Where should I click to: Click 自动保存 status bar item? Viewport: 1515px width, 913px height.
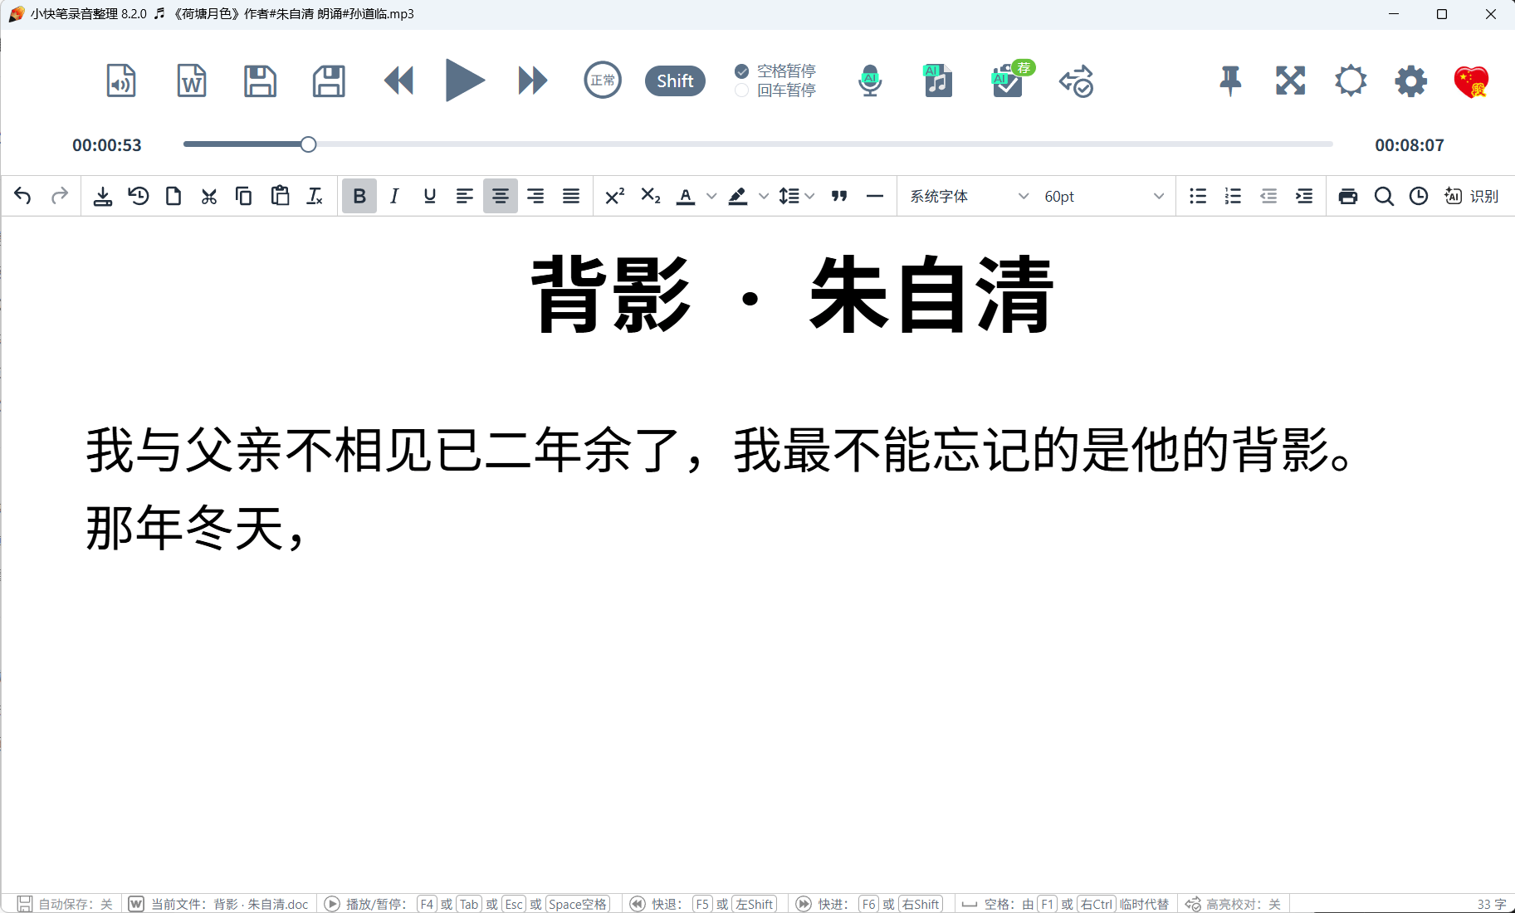point(66,904)
